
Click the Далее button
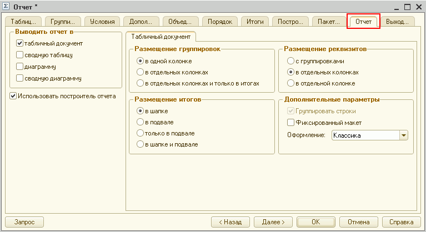[273, 222]
